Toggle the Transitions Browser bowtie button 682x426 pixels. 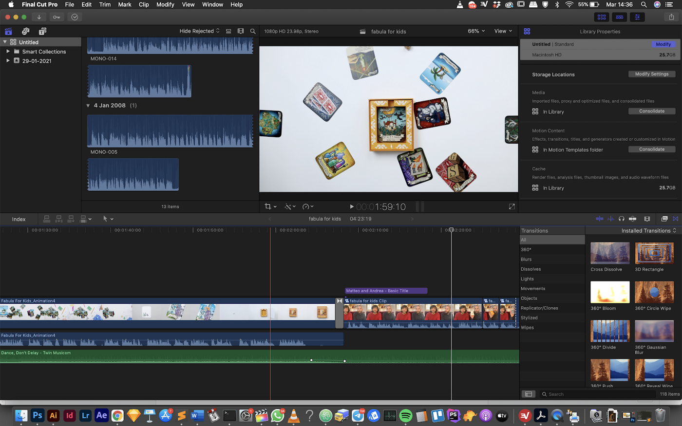676,219
